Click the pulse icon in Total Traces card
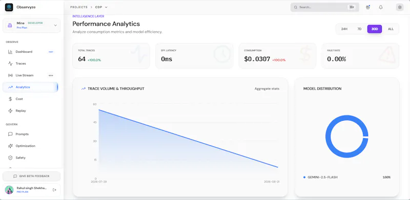The height and width of the screenshot is (200, 410). pos(139,54)
